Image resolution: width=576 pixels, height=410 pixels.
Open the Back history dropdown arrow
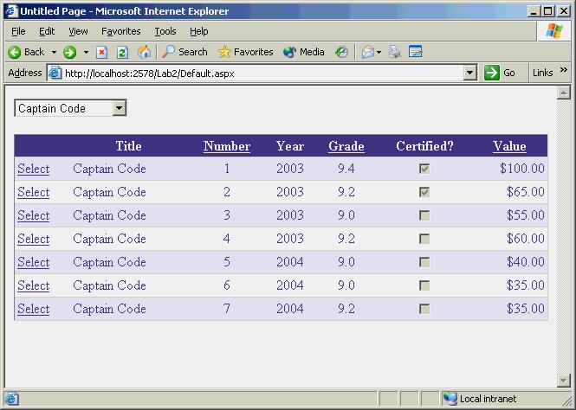[54, 53]
